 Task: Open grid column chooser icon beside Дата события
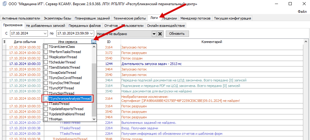(x=4, y=41)
